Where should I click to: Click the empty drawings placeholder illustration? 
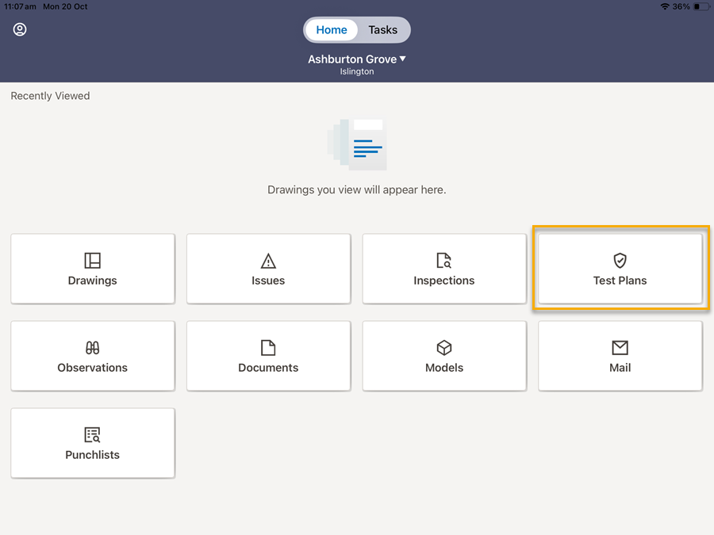coord(357,145)
